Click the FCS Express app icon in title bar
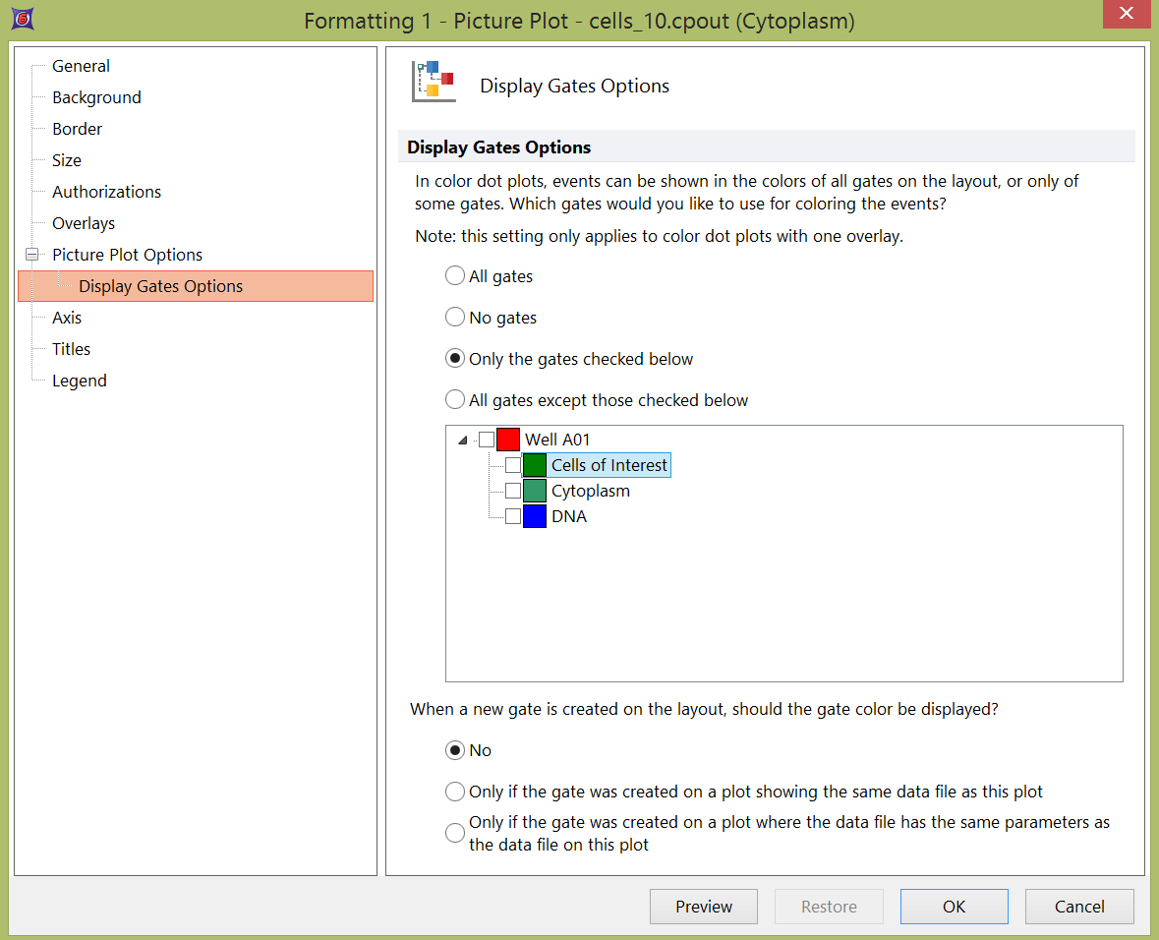 (x=22, y=20)
